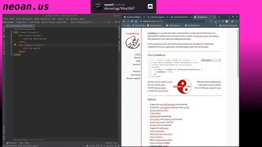The width and height of the screenshot is (262, 147).
Task: Click the '4 spaces' indent status entry
Action: pos(108,145)
